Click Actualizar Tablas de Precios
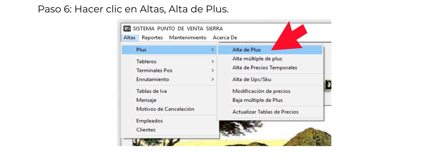The height and width of the screenshot is (162, 448). pyautogui.click(x=265, y=112)
